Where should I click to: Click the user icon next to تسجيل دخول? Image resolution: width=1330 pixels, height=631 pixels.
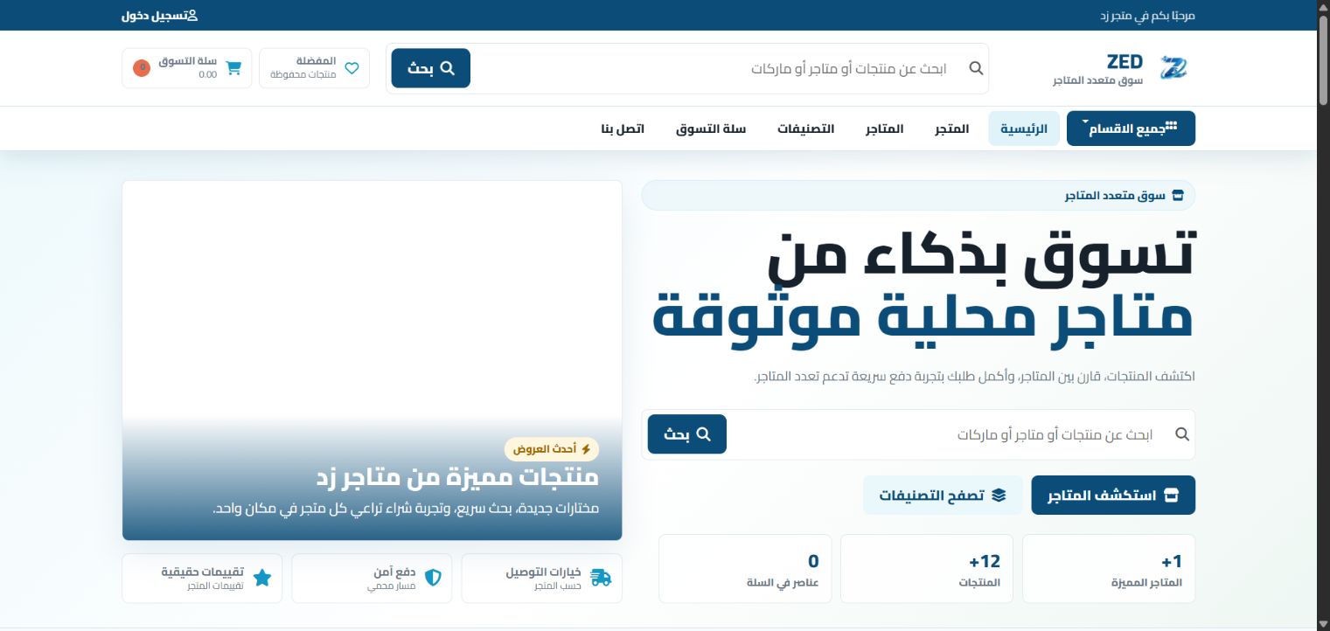click(x=192, y=16)
